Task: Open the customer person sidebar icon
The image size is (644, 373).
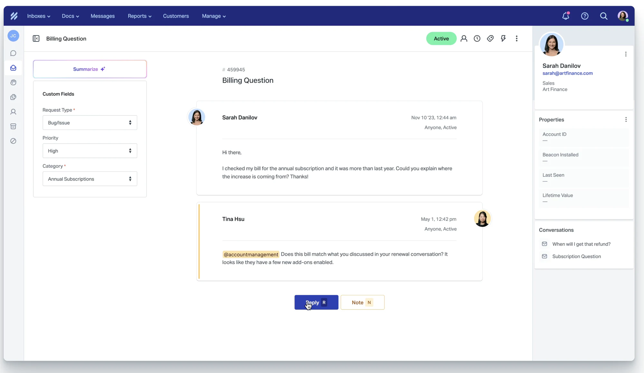Action: click(x=13, y=112)
